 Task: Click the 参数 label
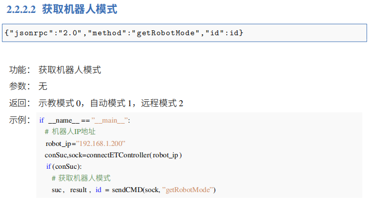click(x=20, y=86)
